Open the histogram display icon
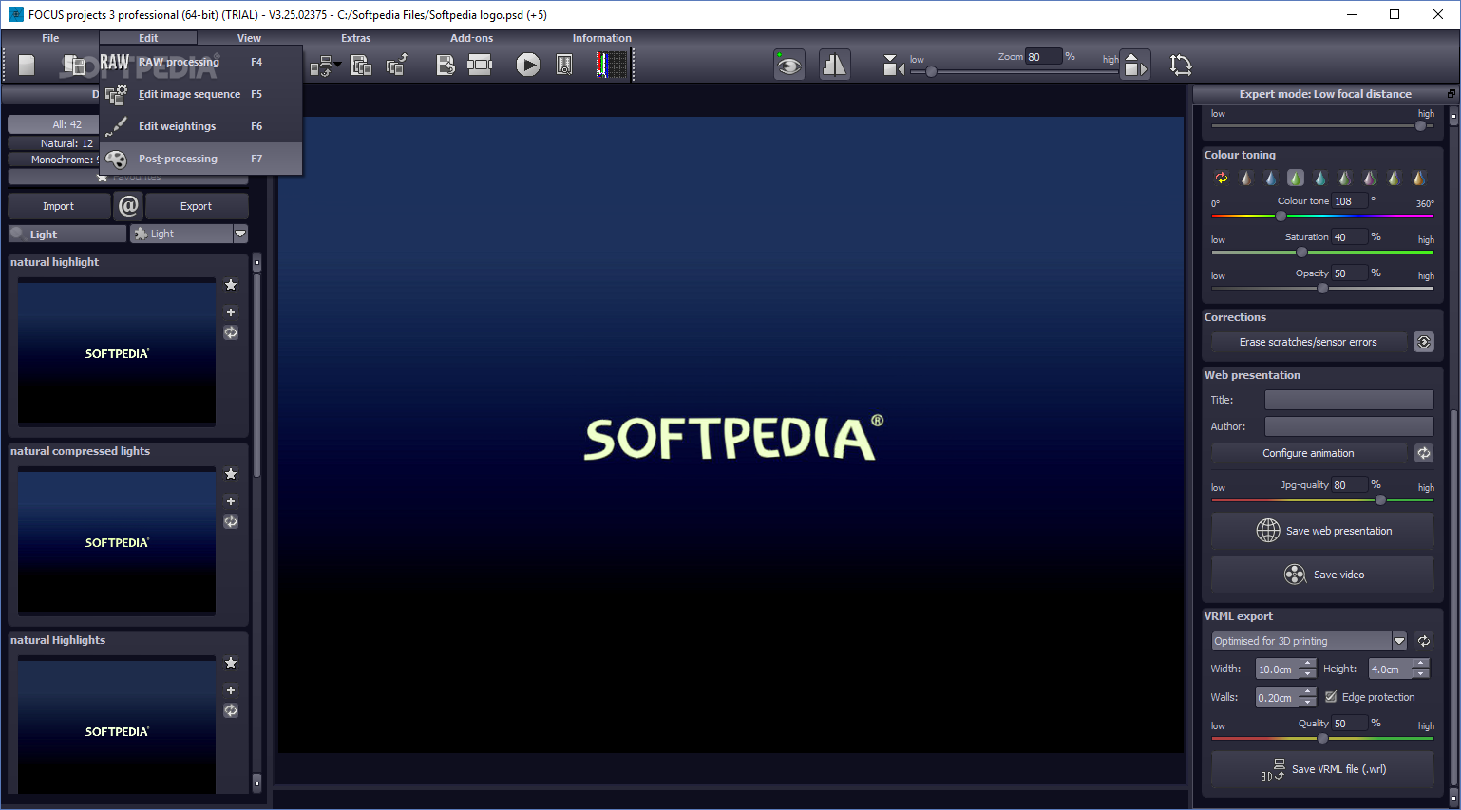This screenshot has height=810, width=1461. coord(612,65)
